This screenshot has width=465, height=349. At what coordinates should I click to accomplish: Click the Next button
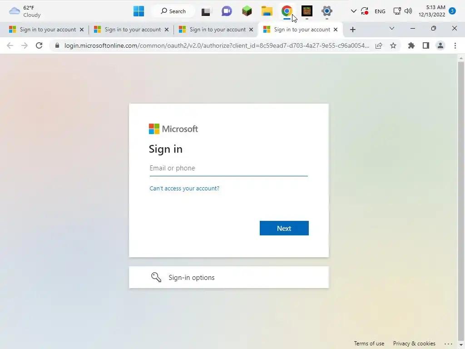(284, 228)
